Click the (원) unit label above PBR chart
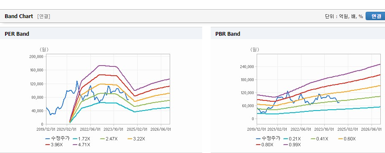 (255, 50)
